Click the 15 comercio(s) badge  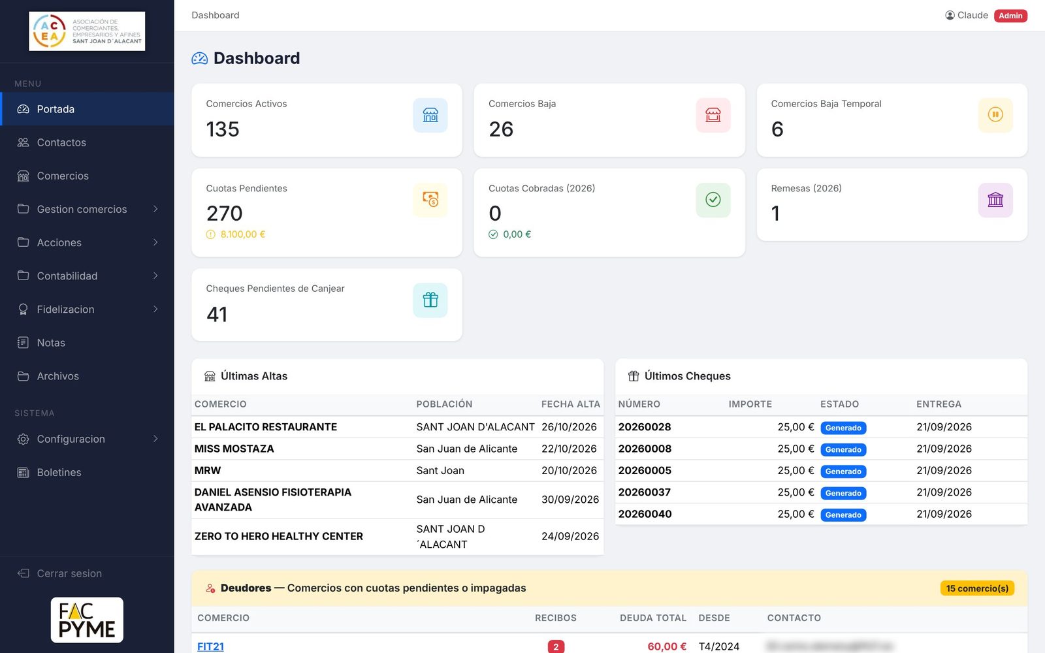(x=977, y=588)
